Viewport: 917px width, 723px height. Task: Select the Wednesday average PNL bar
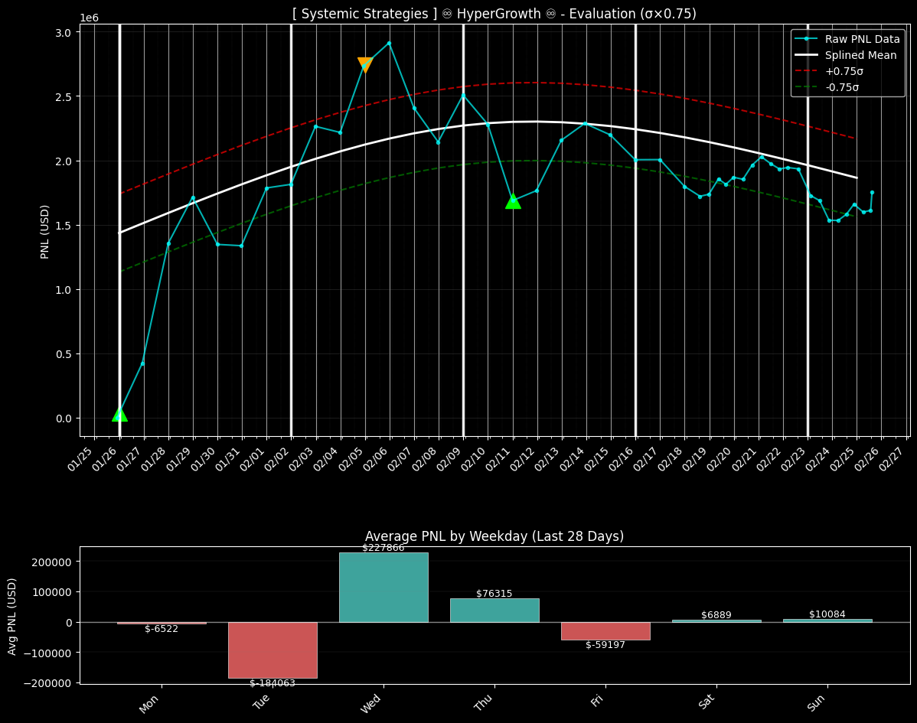click(x=383, y=587)
